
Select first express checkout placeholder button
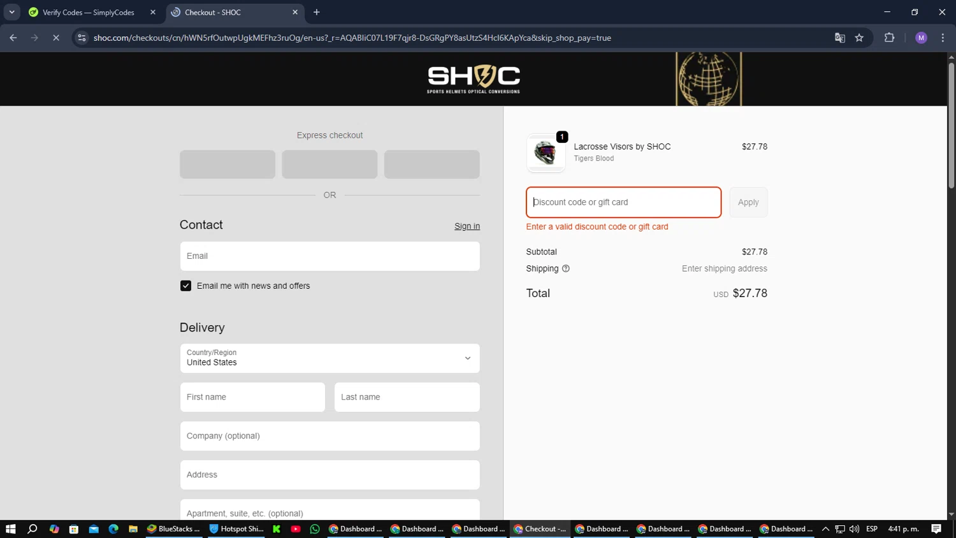(228, 164)
